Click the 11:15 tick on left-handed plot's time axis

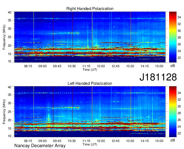(x=86, y=141)
